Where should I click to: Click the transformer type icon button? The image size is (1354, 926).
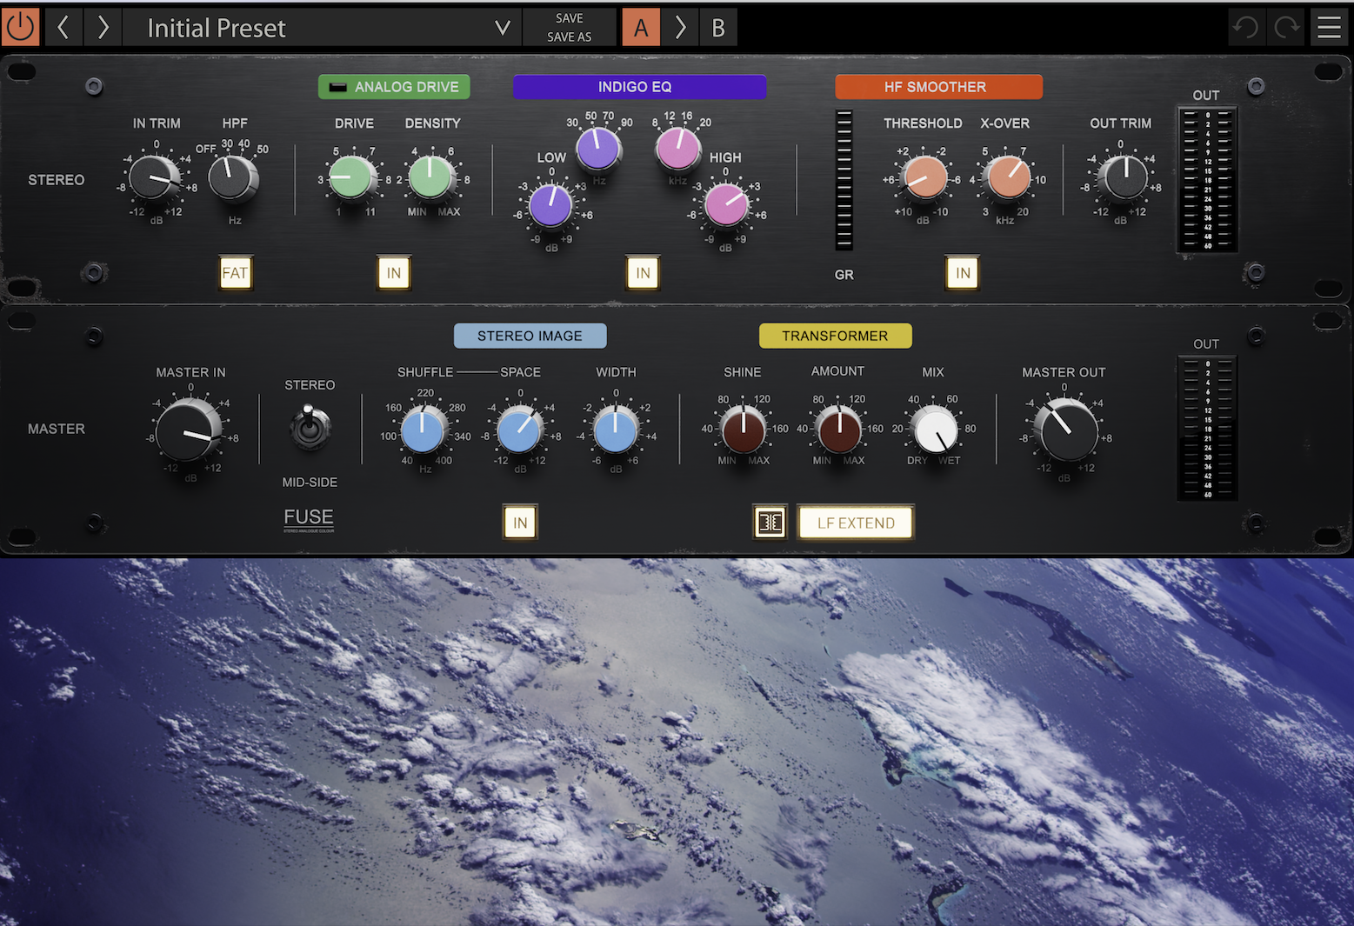pos(770,523)
